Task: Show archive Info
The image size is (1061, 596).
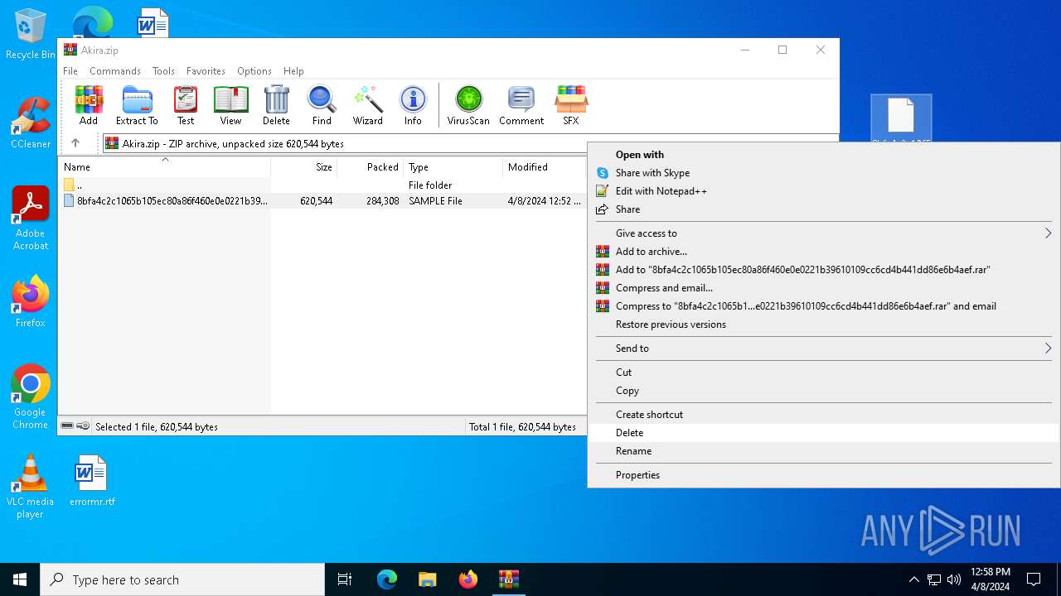Action: (x=413, y=105)
